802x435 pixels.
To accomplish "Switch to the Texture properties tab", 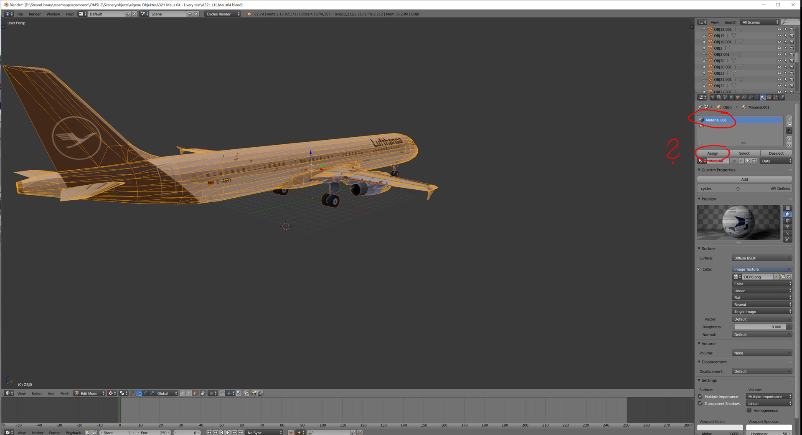I will 769,97.
